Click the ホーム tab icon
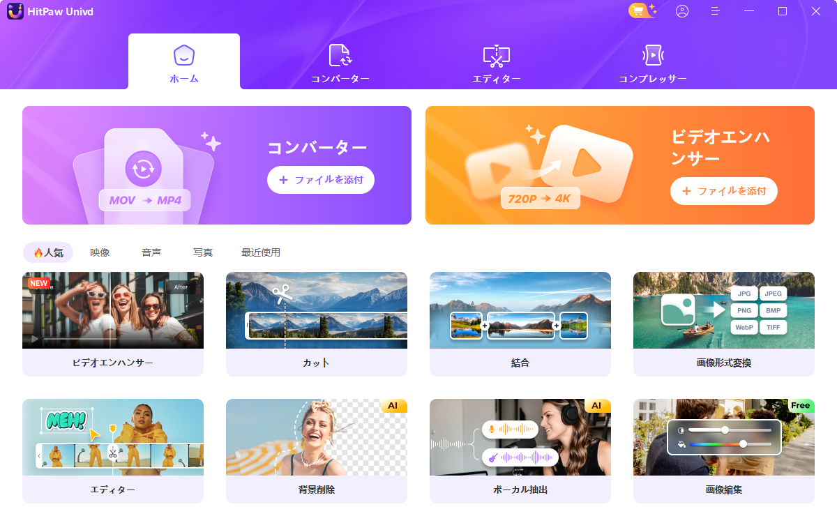This screenshot has width=837, height=516. coord(184,55)
